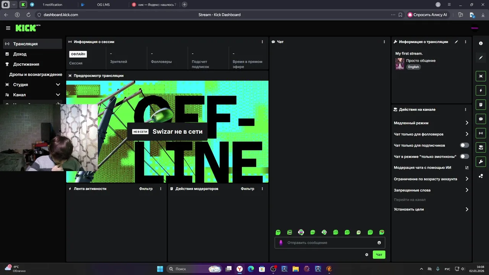Click the ОФЛАЙН session status badge
This screenshot has width=489, height=275.
(78, 54)
